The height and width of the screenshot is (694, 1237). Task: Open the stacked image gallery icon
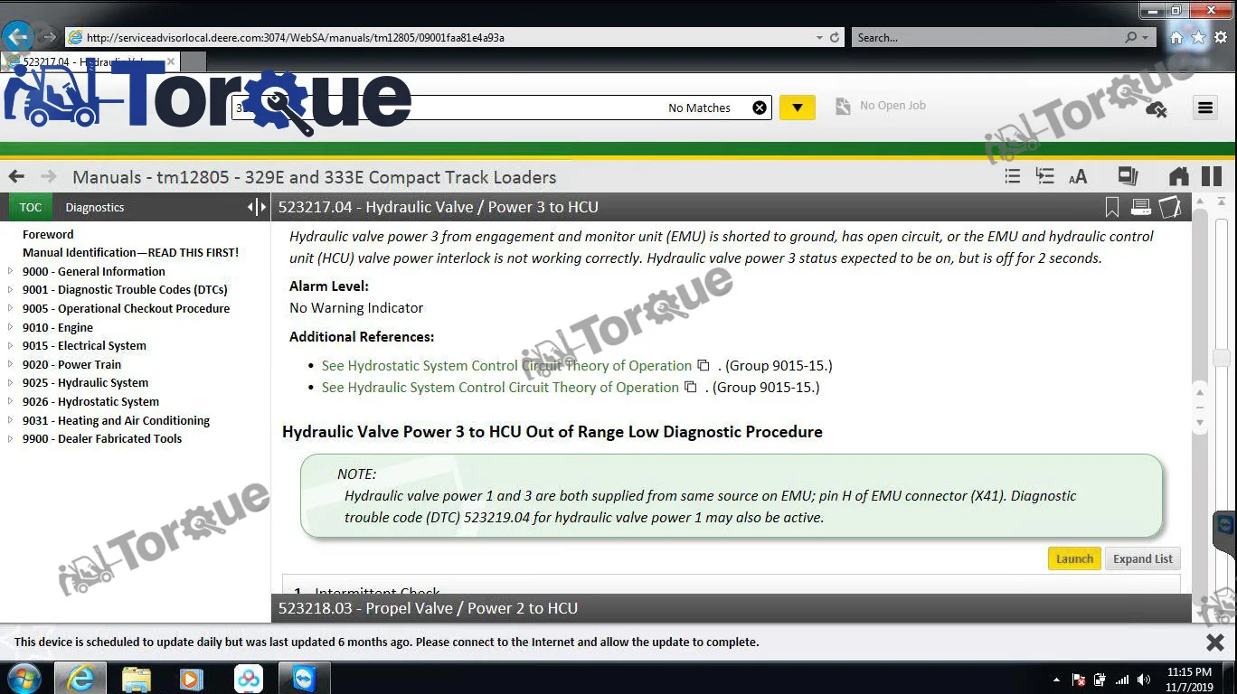coord(1128,176)
